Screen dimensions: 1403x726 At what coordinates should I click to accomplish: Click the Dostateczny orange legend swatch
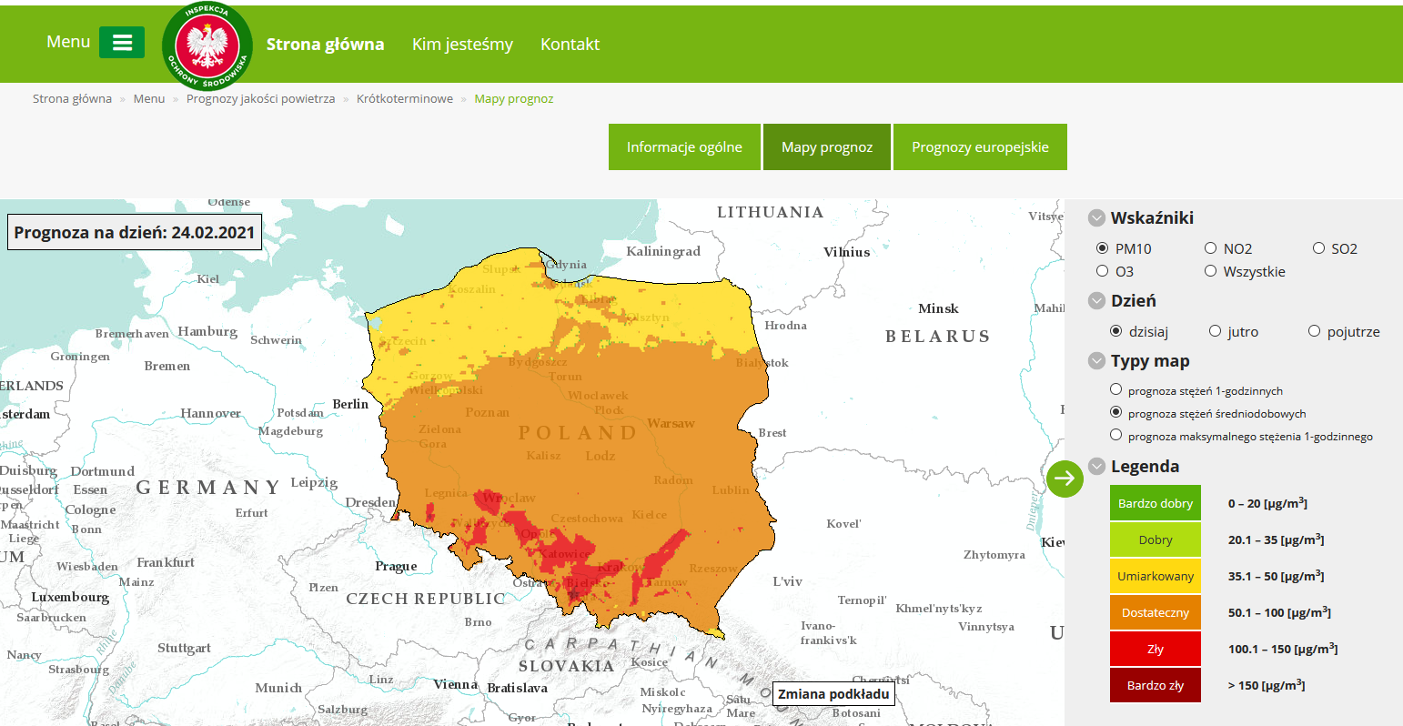1156,612
